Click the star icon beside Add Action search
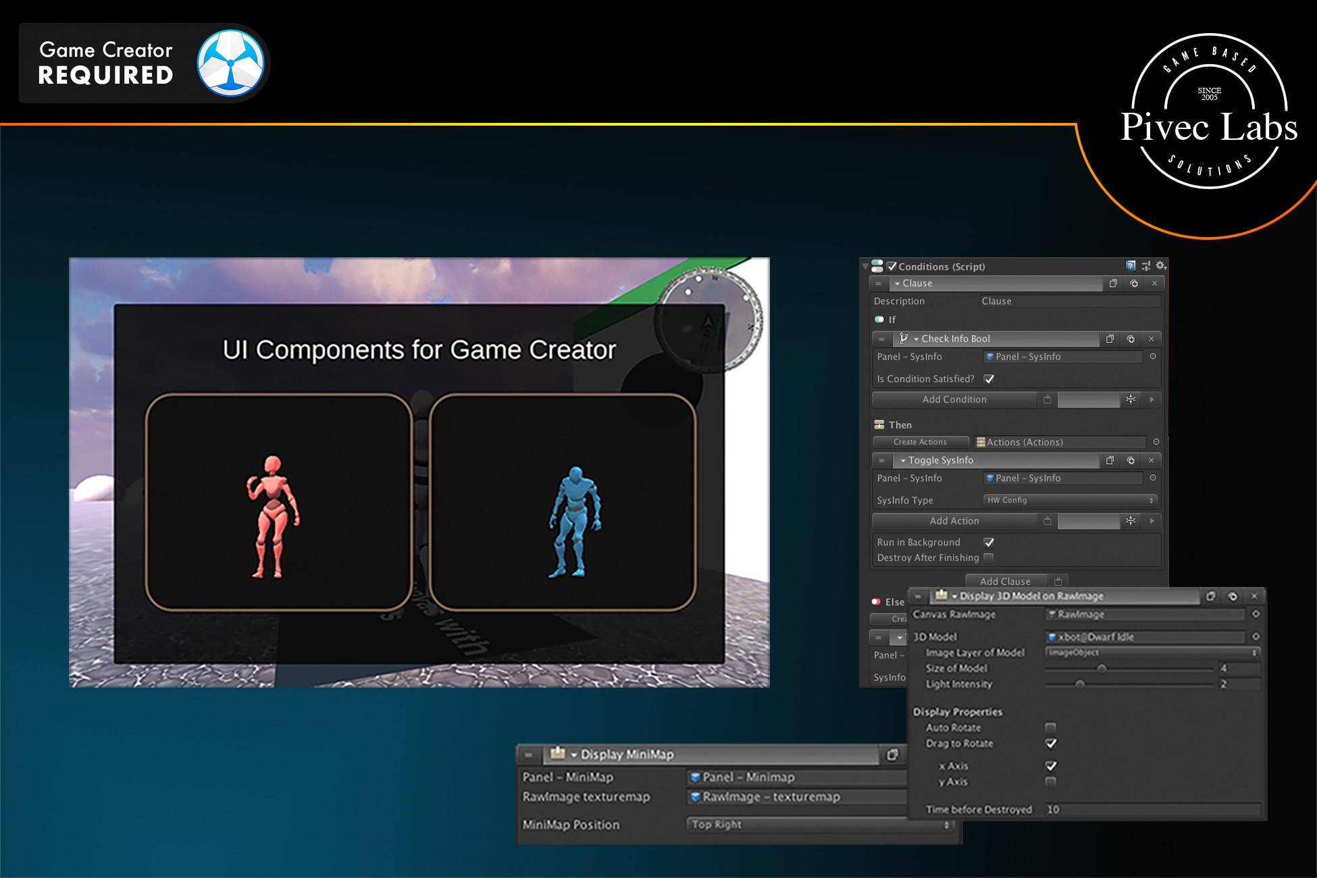The height and width of the screenshot is (878, 1317). tap(1131, 521)
